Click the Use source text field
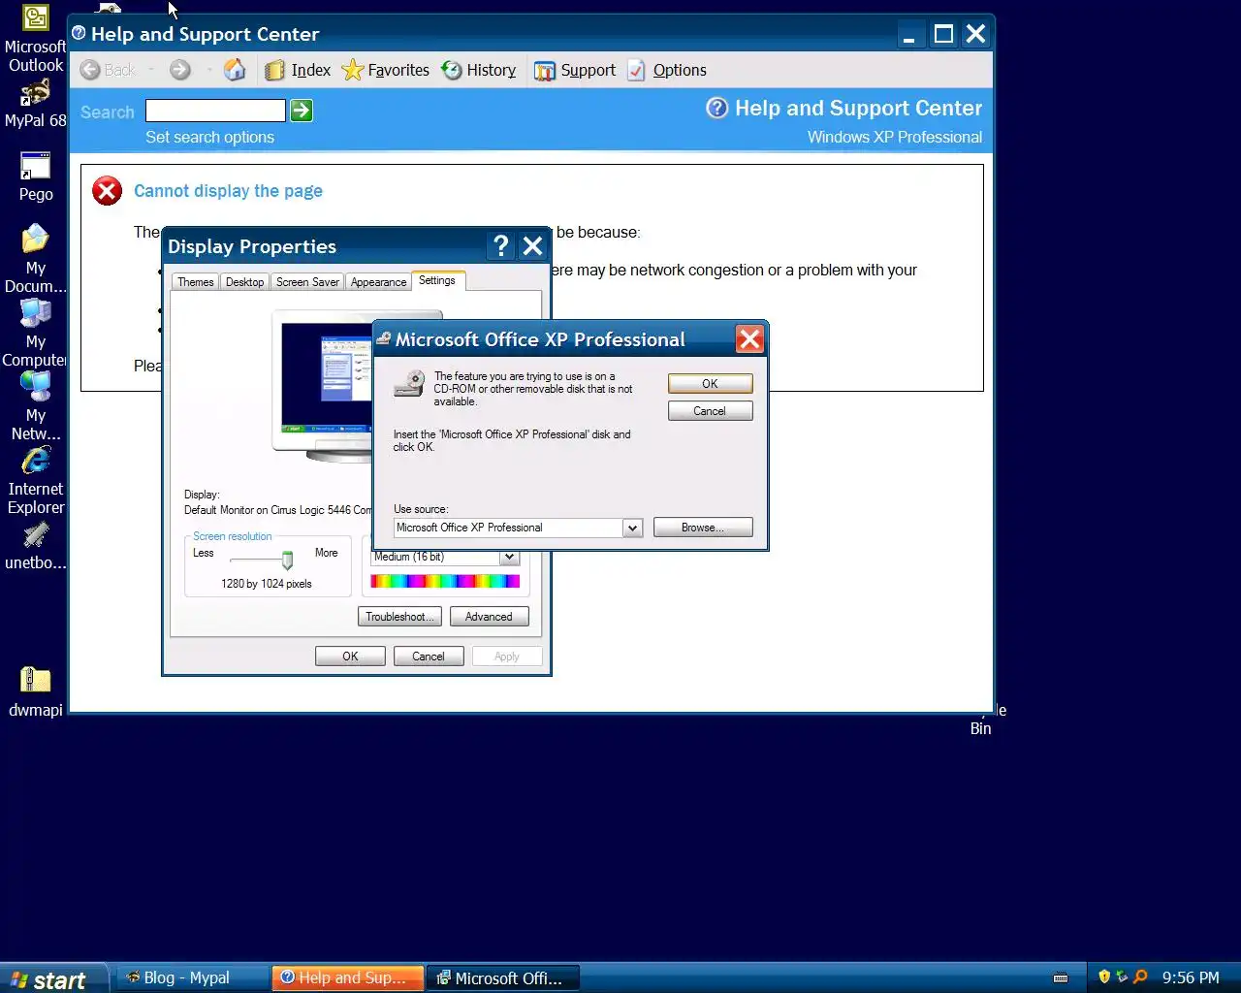 pos(508,528)
